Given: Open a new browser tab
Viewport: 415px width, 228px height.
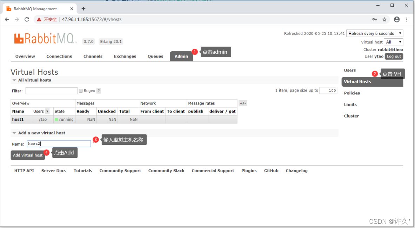Looking at the screenshot, I should pos(83,9).
